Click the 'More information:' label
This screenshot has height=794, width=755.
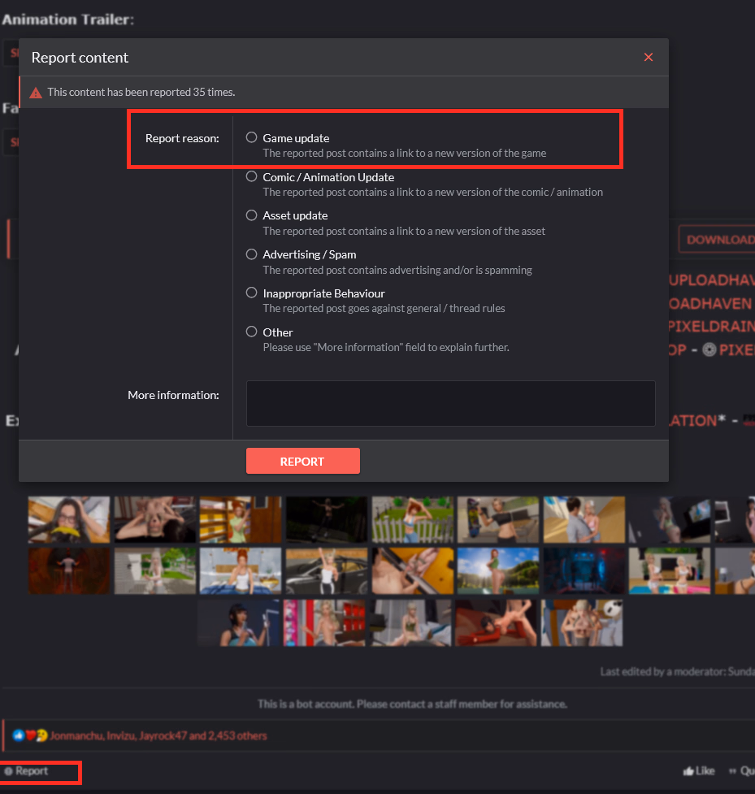click(x=173, y=395)
